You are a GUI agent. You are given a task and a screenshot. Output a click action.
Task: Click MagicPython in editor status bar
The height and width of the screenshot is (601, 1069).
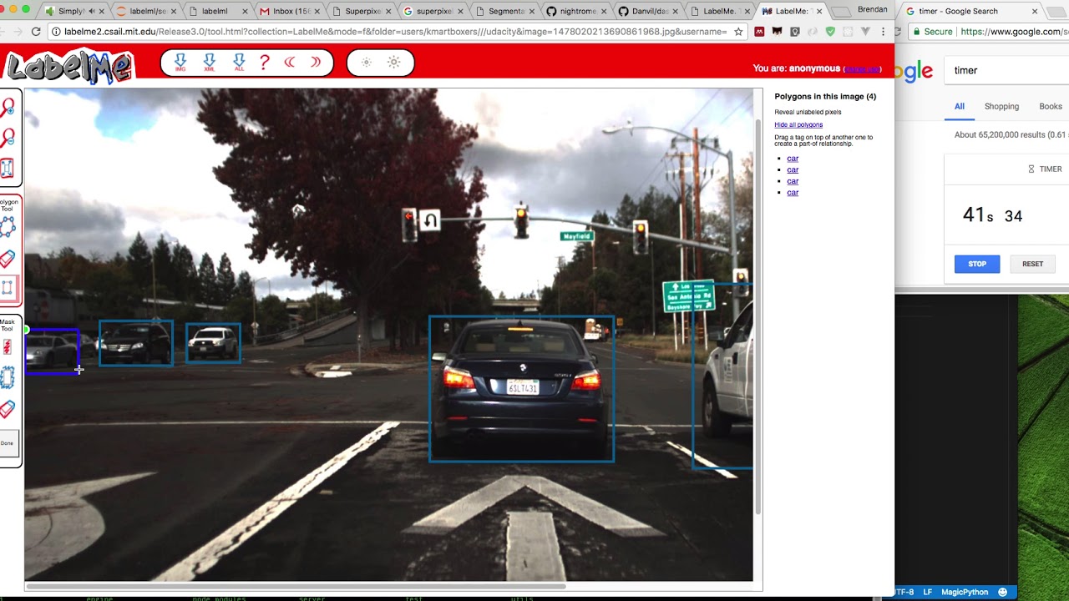pos(965,592)
